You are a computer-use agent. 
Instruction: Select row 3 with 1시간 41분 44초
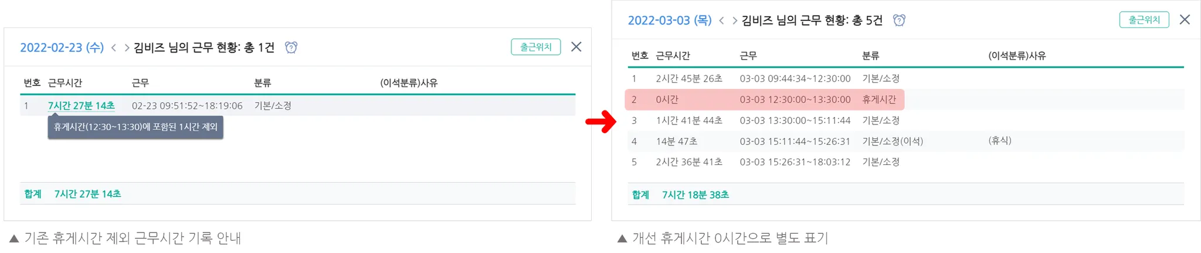point(689,120)
